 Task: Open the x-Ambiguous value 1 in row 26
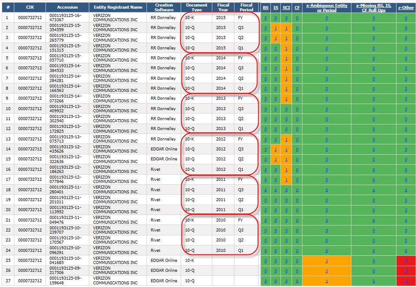click(x=327, y=271)
